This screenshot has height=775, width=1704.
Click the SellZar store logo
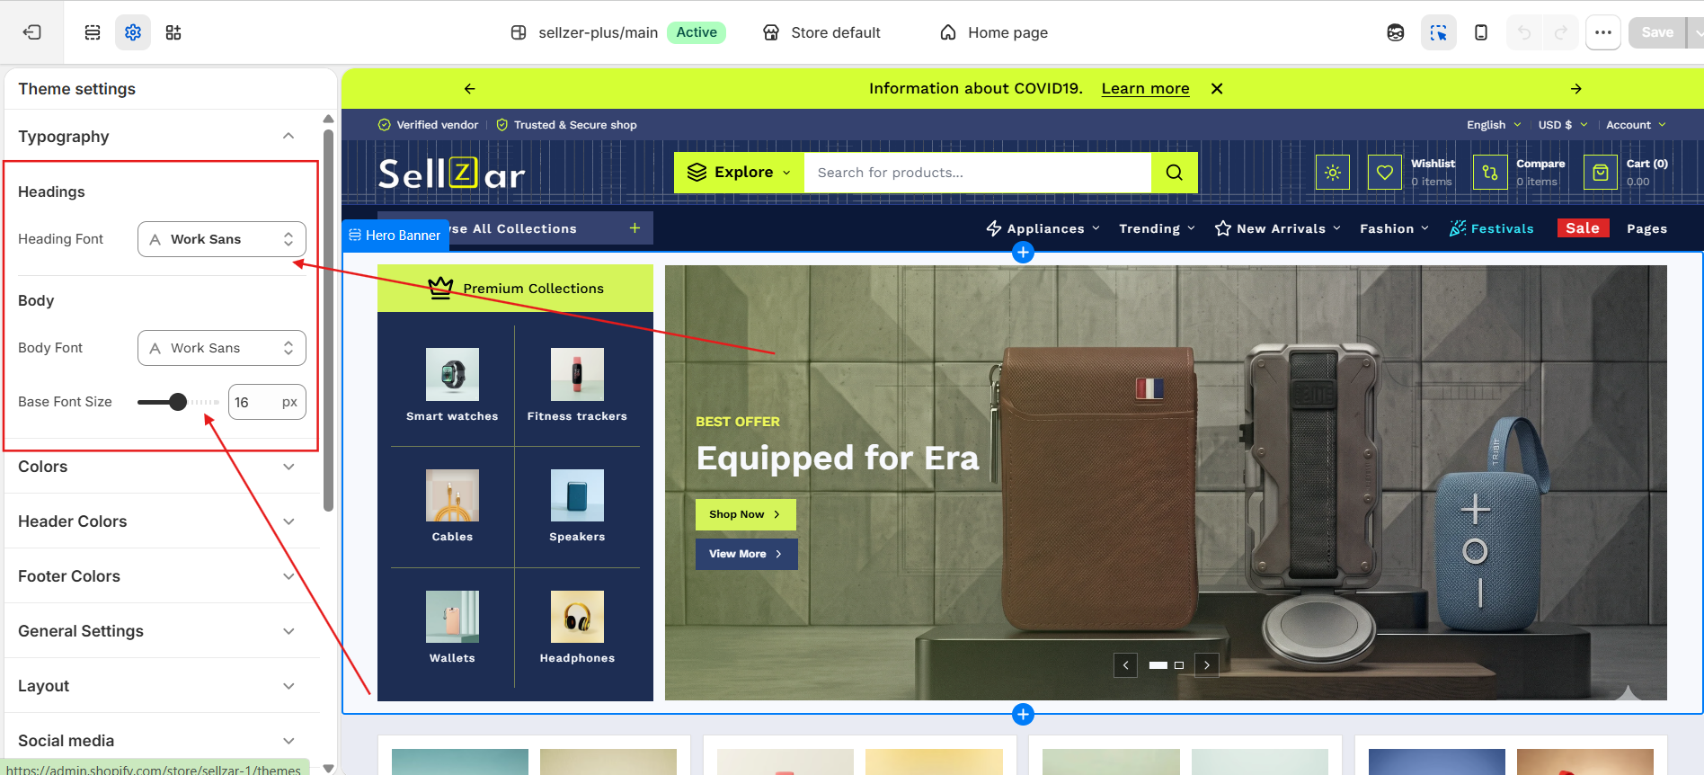coord(452,174)
